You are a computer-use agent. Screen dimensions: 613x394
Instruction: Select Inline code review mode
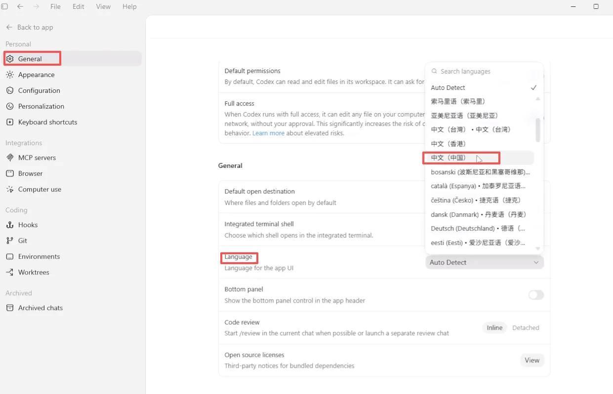pyautogui.click(x=494, y=328)
